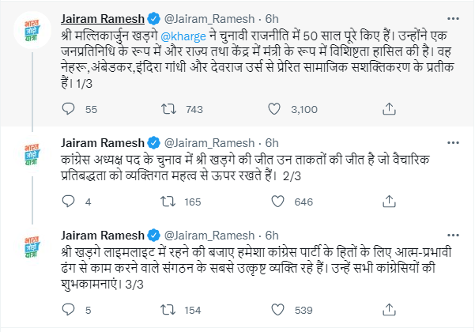Open the second tweet's more options menu
Viewport: 475px width, 332px height.
click(x=450, y=141)
